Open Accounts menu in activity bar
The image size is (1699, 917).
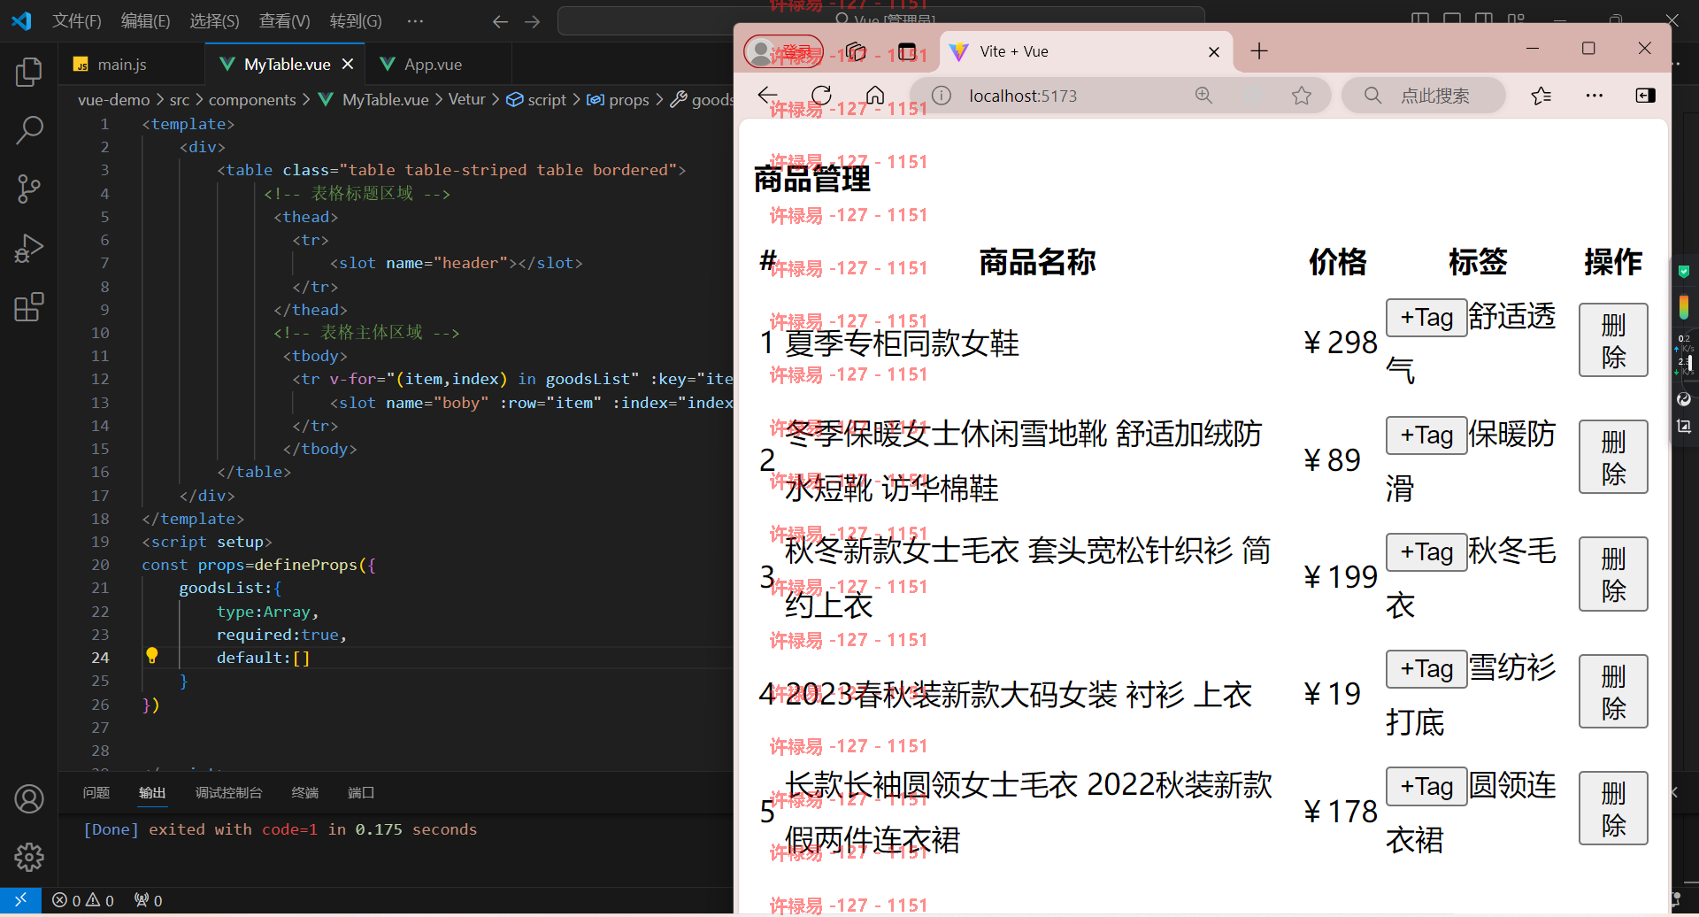click(29, 799)
